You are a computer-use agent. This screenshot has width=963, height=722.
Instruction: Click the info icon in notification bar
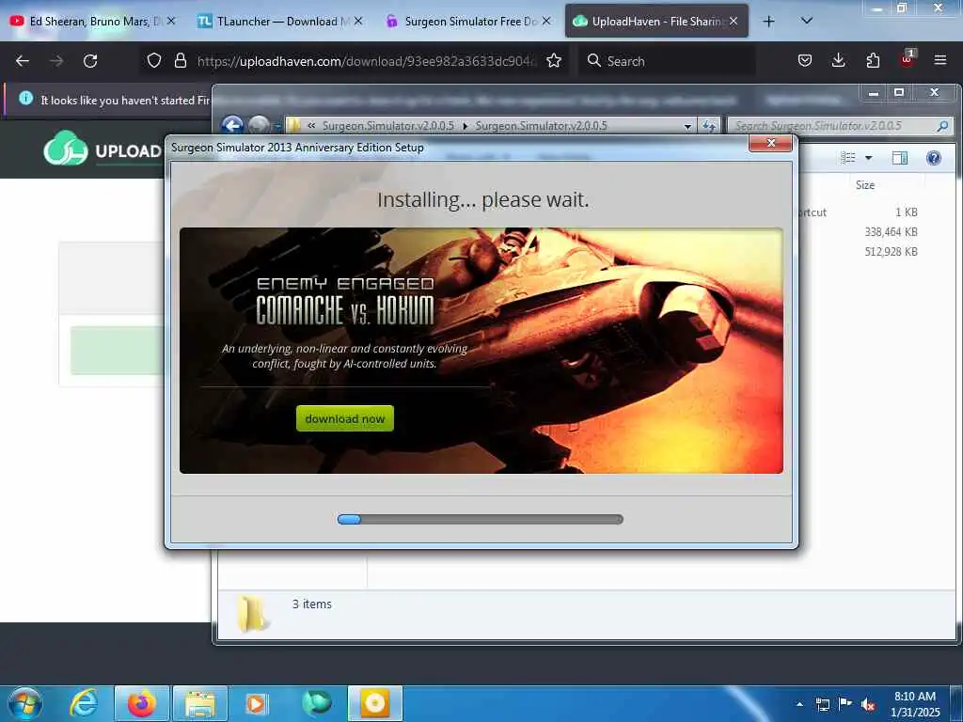pos(25,98)
